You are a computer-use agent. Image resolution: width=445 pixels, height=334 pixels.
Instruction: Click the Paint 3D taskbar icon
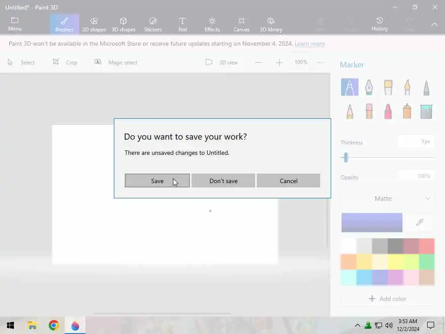click(75, 325)
